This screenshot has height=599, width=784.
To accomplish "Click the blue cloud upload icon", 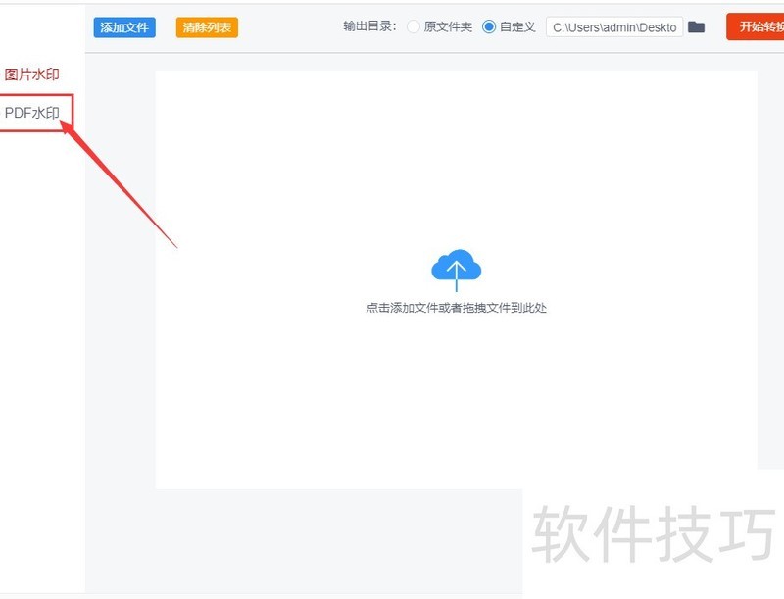I will (456, 269).
